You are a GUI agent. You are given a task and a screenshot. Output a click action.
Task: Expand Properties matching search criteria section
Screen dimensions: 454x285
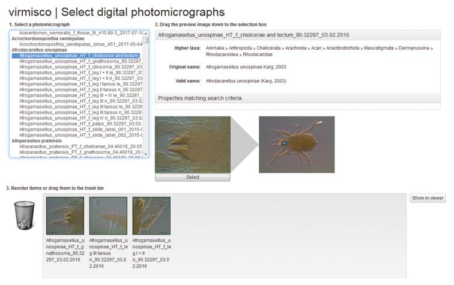pyautogui.click(x=199, y=98)
